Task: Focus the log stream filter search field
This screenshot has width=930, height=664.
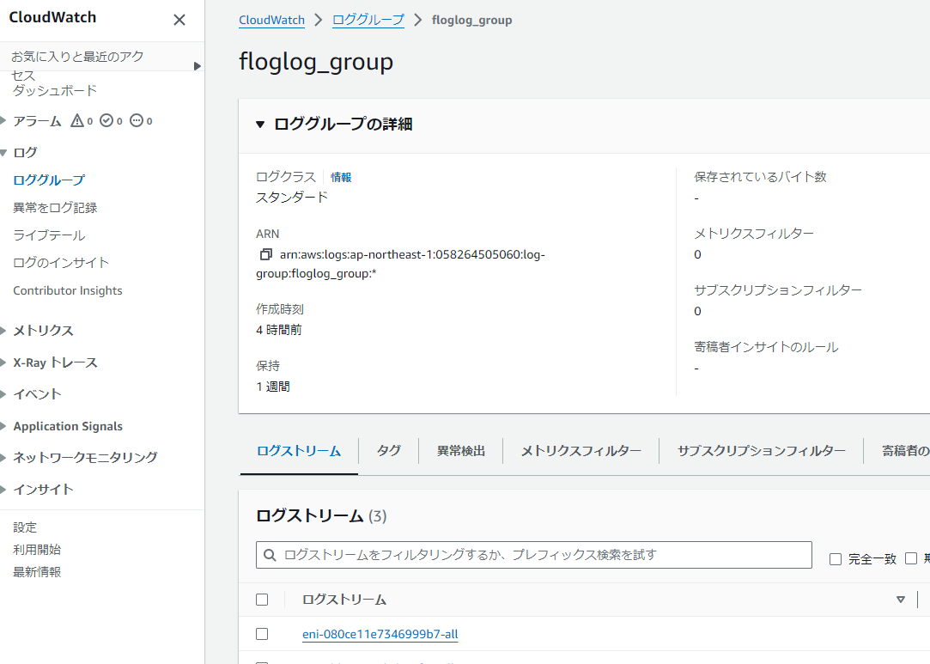Action: 534,555
